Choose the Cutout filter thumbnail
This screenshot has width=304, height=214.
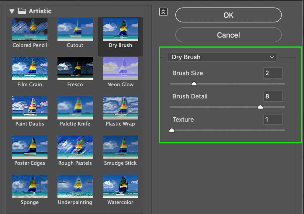coord(75,29)
